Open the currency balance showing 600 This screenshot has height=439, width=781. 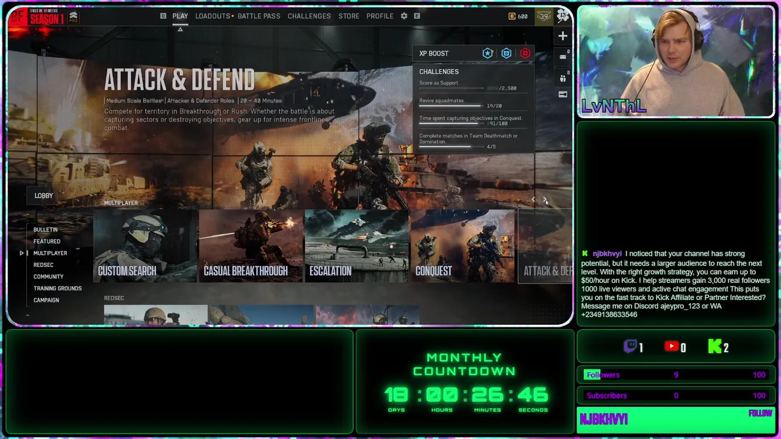[x=518, y=16]
